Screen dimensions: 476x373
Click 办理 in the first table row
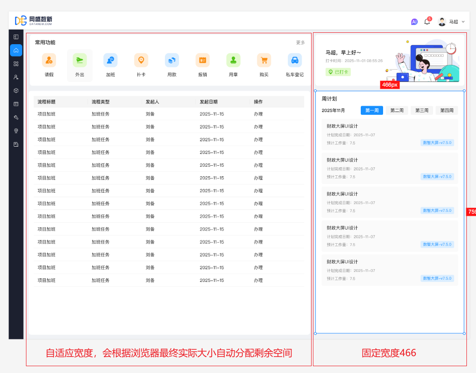[258, 114]
